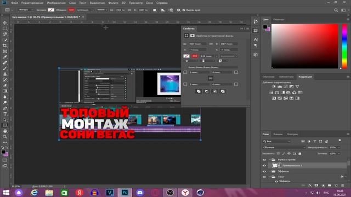Select the Crop tool

pyautogui.click(x=5, y=45)
